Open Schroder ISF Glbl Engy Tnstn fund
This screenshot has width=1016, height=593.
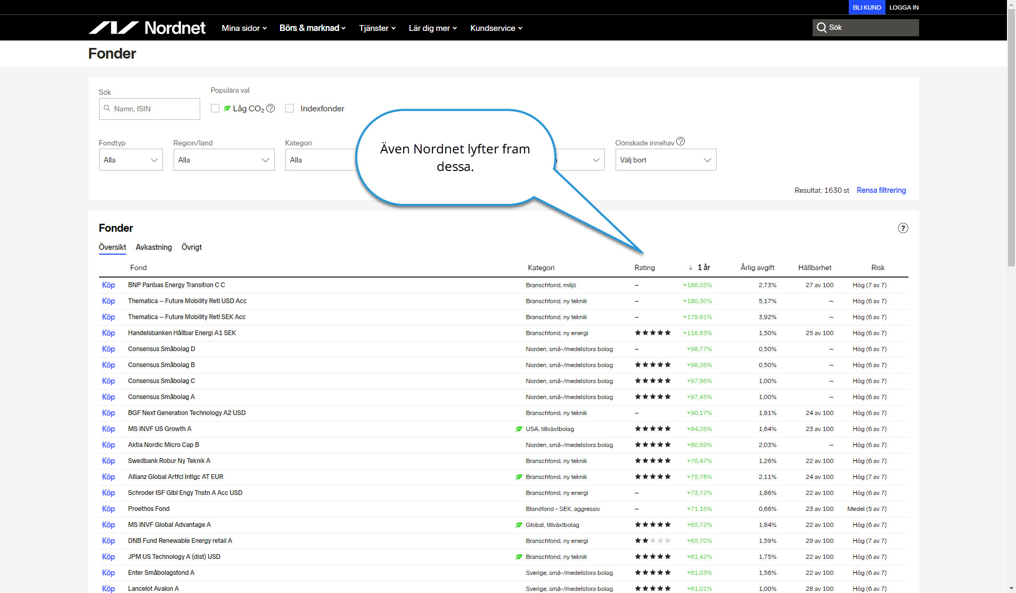pyautogui.click(x=185, y=493)
